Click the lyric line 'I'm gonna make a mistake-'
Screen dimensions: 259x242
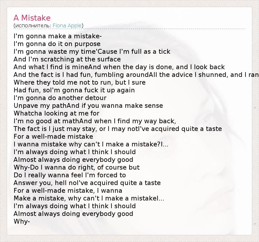(58, 36)
